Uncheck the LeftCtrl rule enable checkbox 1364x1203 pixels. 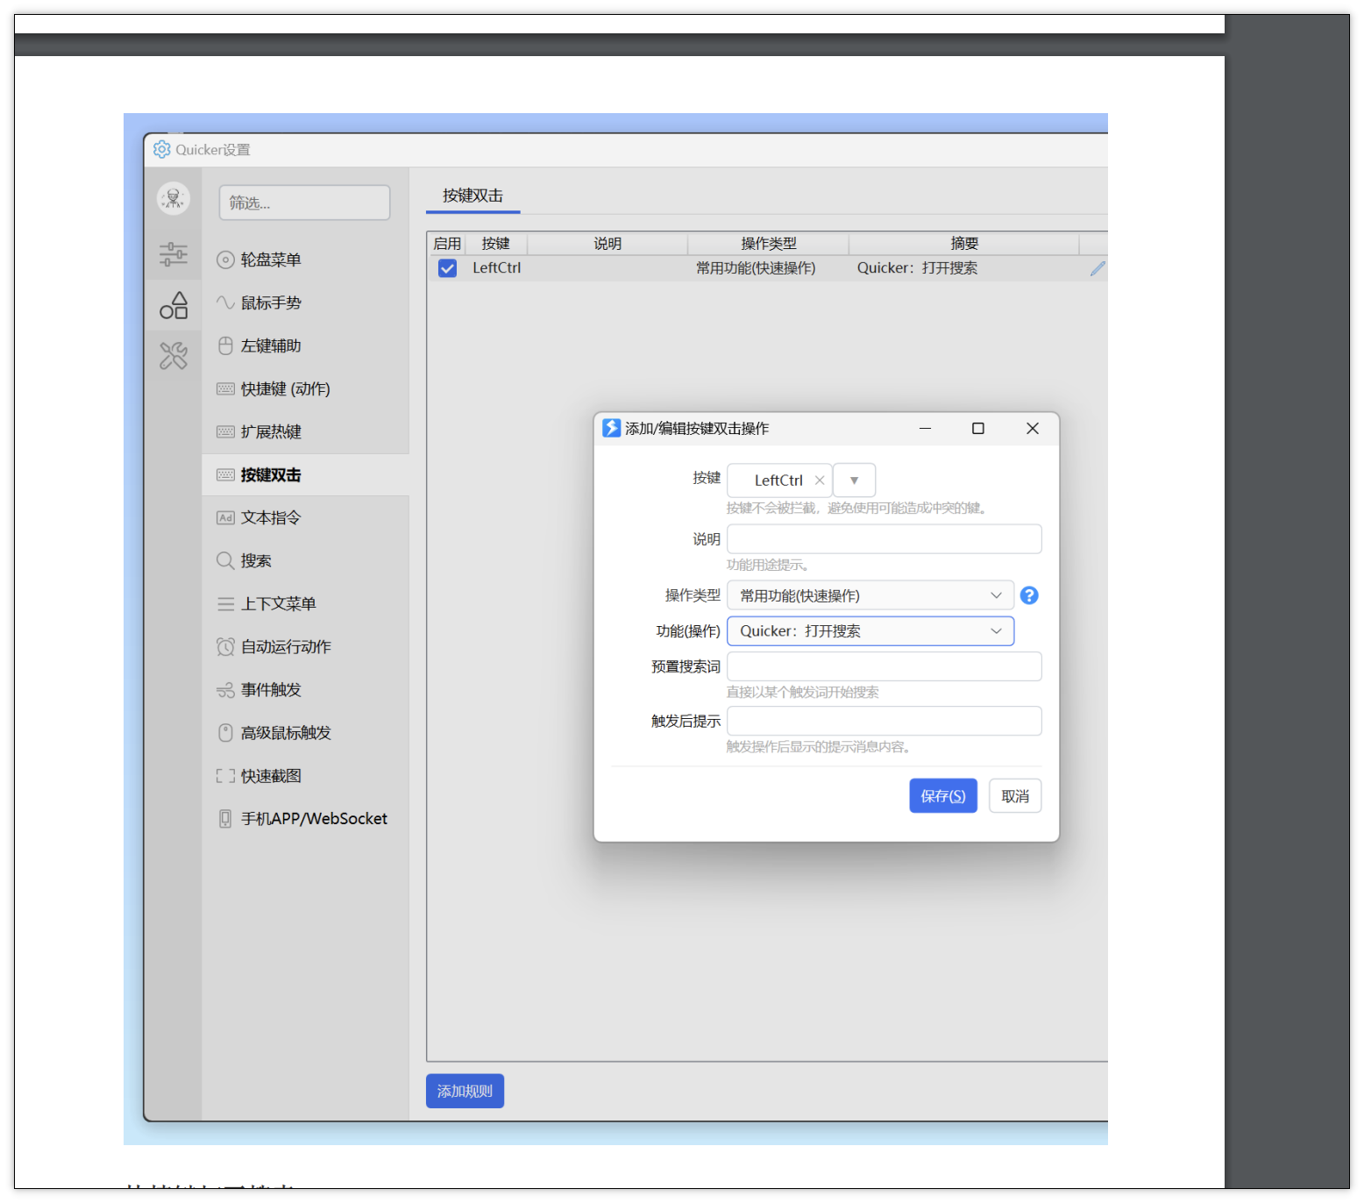(447, 268)
